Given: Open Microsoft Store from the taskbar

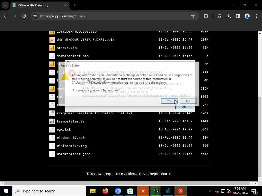Looking at the screenshot, I should [130, 191].
